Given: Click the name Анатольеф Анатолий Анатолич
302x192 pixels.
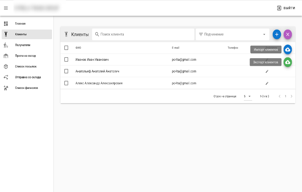Looking at the screenshot, I should tap(97, 71).
